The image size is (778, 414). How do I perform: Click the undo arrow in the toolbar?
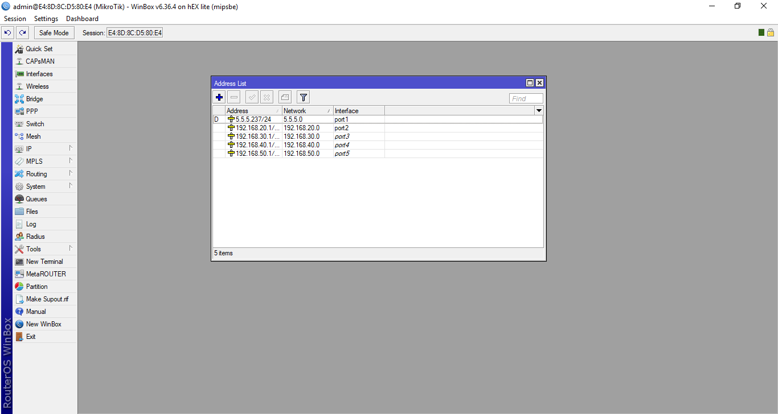pyautogui.click(x=7, y=32)
